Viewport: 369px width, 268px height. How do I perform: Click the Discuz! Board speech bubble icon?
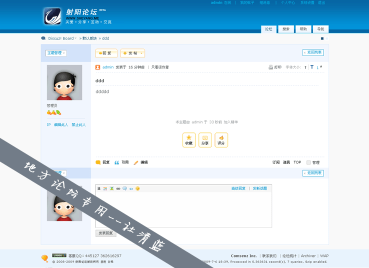pyautogui.click(x=43, y=38)
